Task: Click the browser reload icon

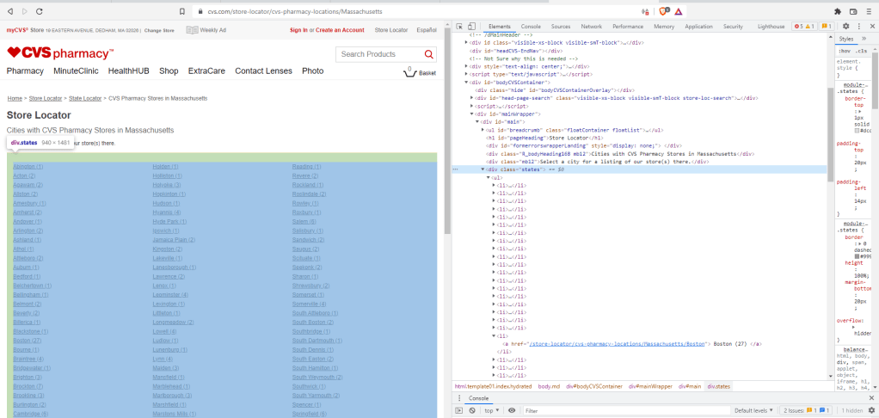Action: tap(39, 11)
